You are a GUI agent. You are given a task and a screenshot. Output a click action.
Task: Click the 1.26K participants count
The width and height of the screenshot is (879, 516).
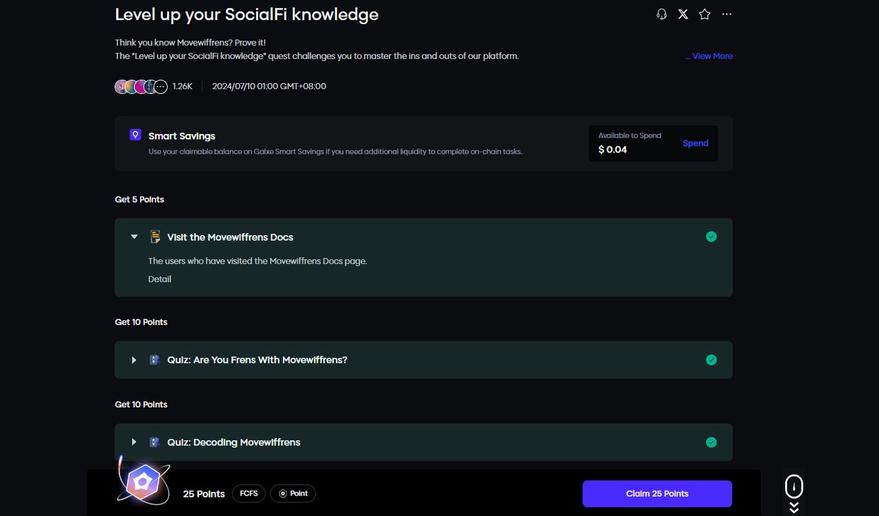click(182, 87)
